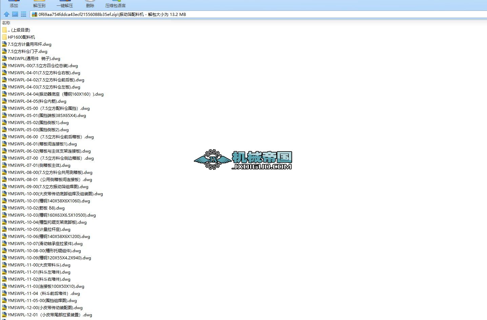Click the HP1600配料机 folder icon
Image resolution: width=487 pixels, height=320 pixels.
click(x=4, y=37)
